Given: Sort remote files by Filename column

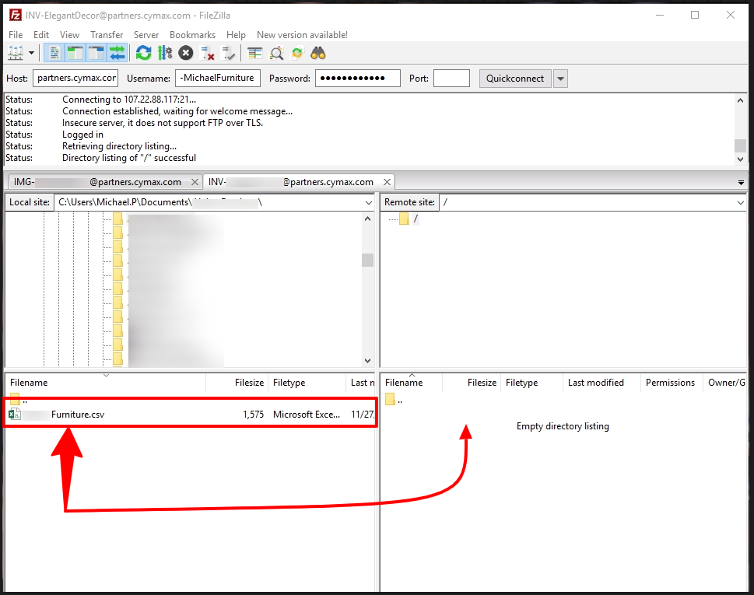Looking at the screenshot, I should click(x=412, y=383).
